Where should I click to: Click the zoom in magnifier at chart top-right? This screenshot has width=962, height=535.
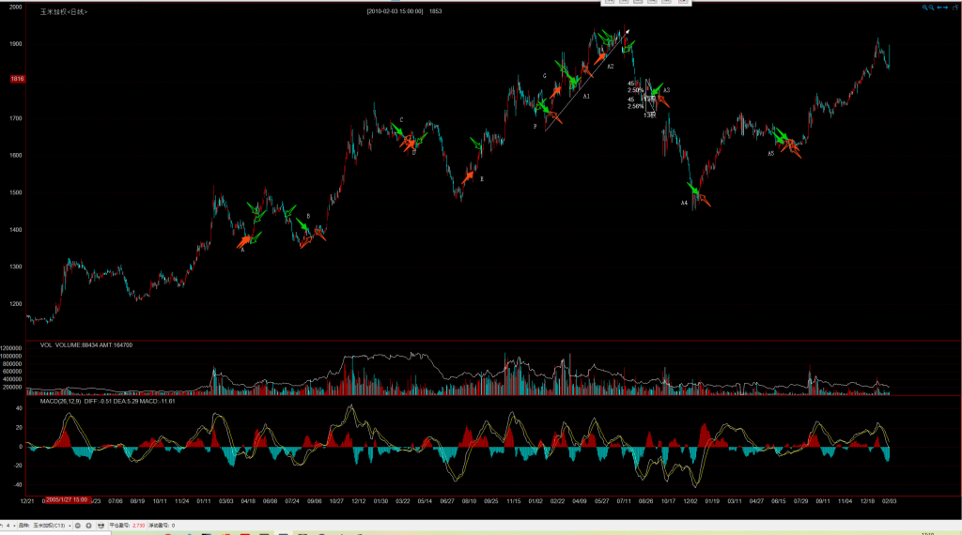click(x=924, y=7)
